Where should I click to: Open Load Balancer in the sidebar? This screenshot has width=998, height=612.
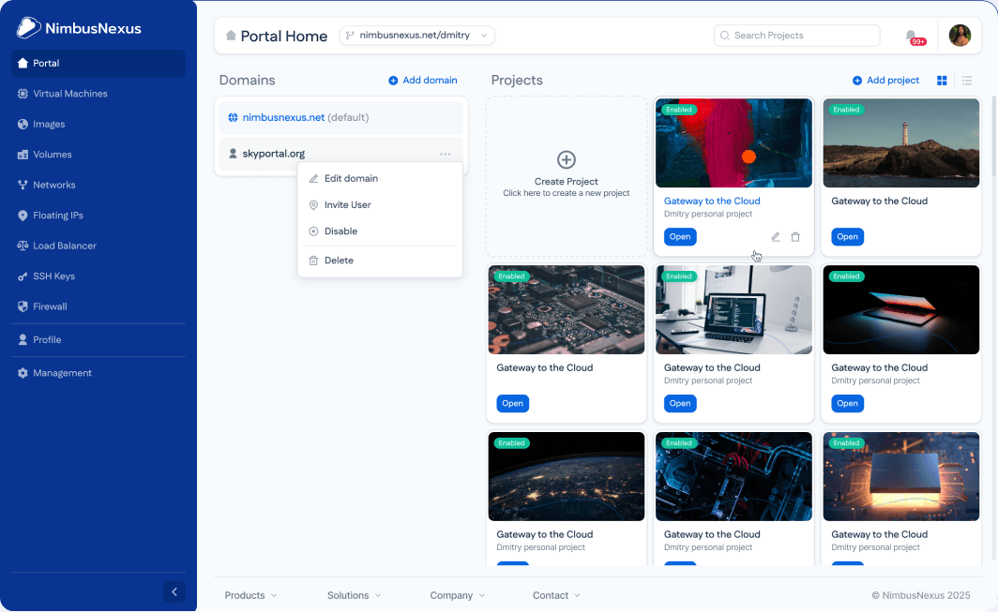click(x=64, y=246)
